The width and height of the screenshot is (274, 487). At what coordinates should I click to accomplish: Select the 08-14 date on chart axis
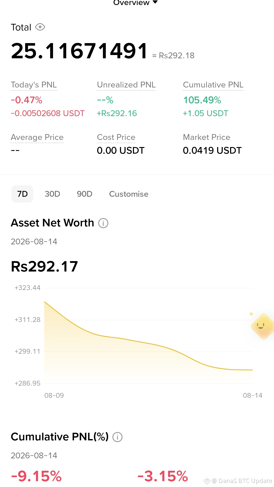[253, 395]
